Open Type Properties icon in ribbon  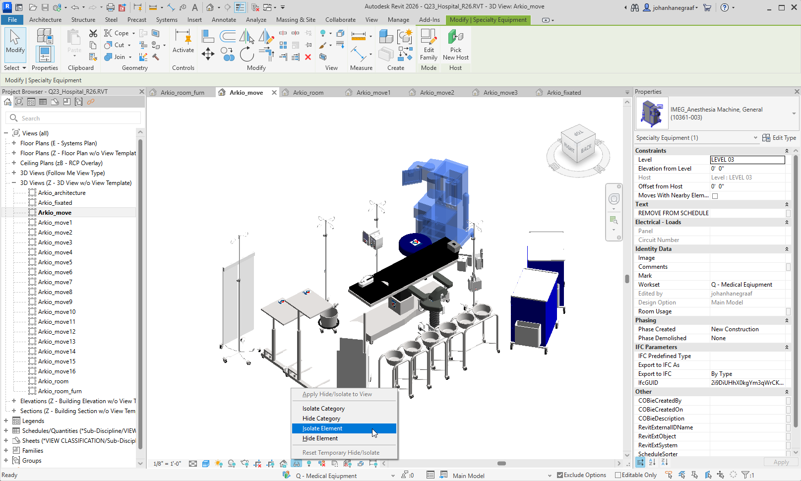coord(45,36)
